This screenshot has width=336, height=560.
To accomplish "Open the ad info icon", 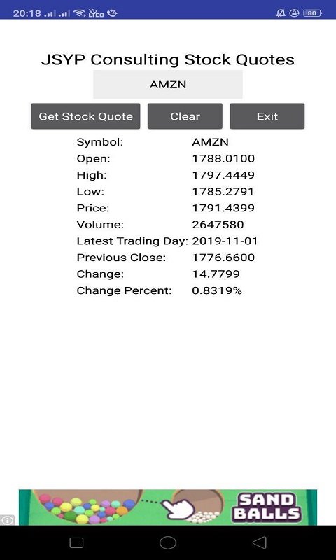I will point(7,519).
